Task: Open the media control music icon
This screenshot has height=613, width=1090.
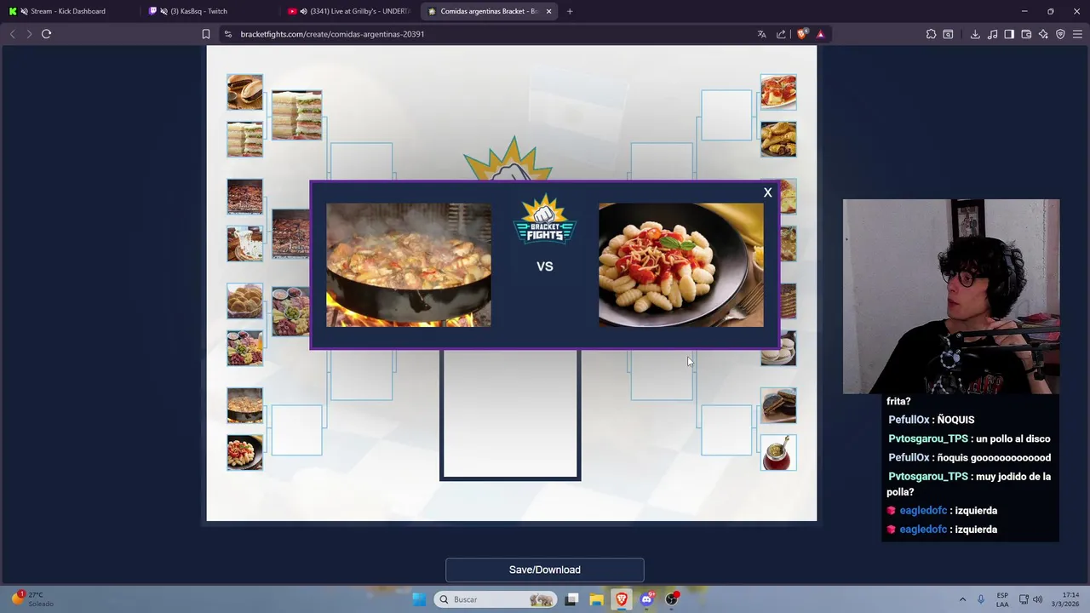Action: [x=992, y=34]
